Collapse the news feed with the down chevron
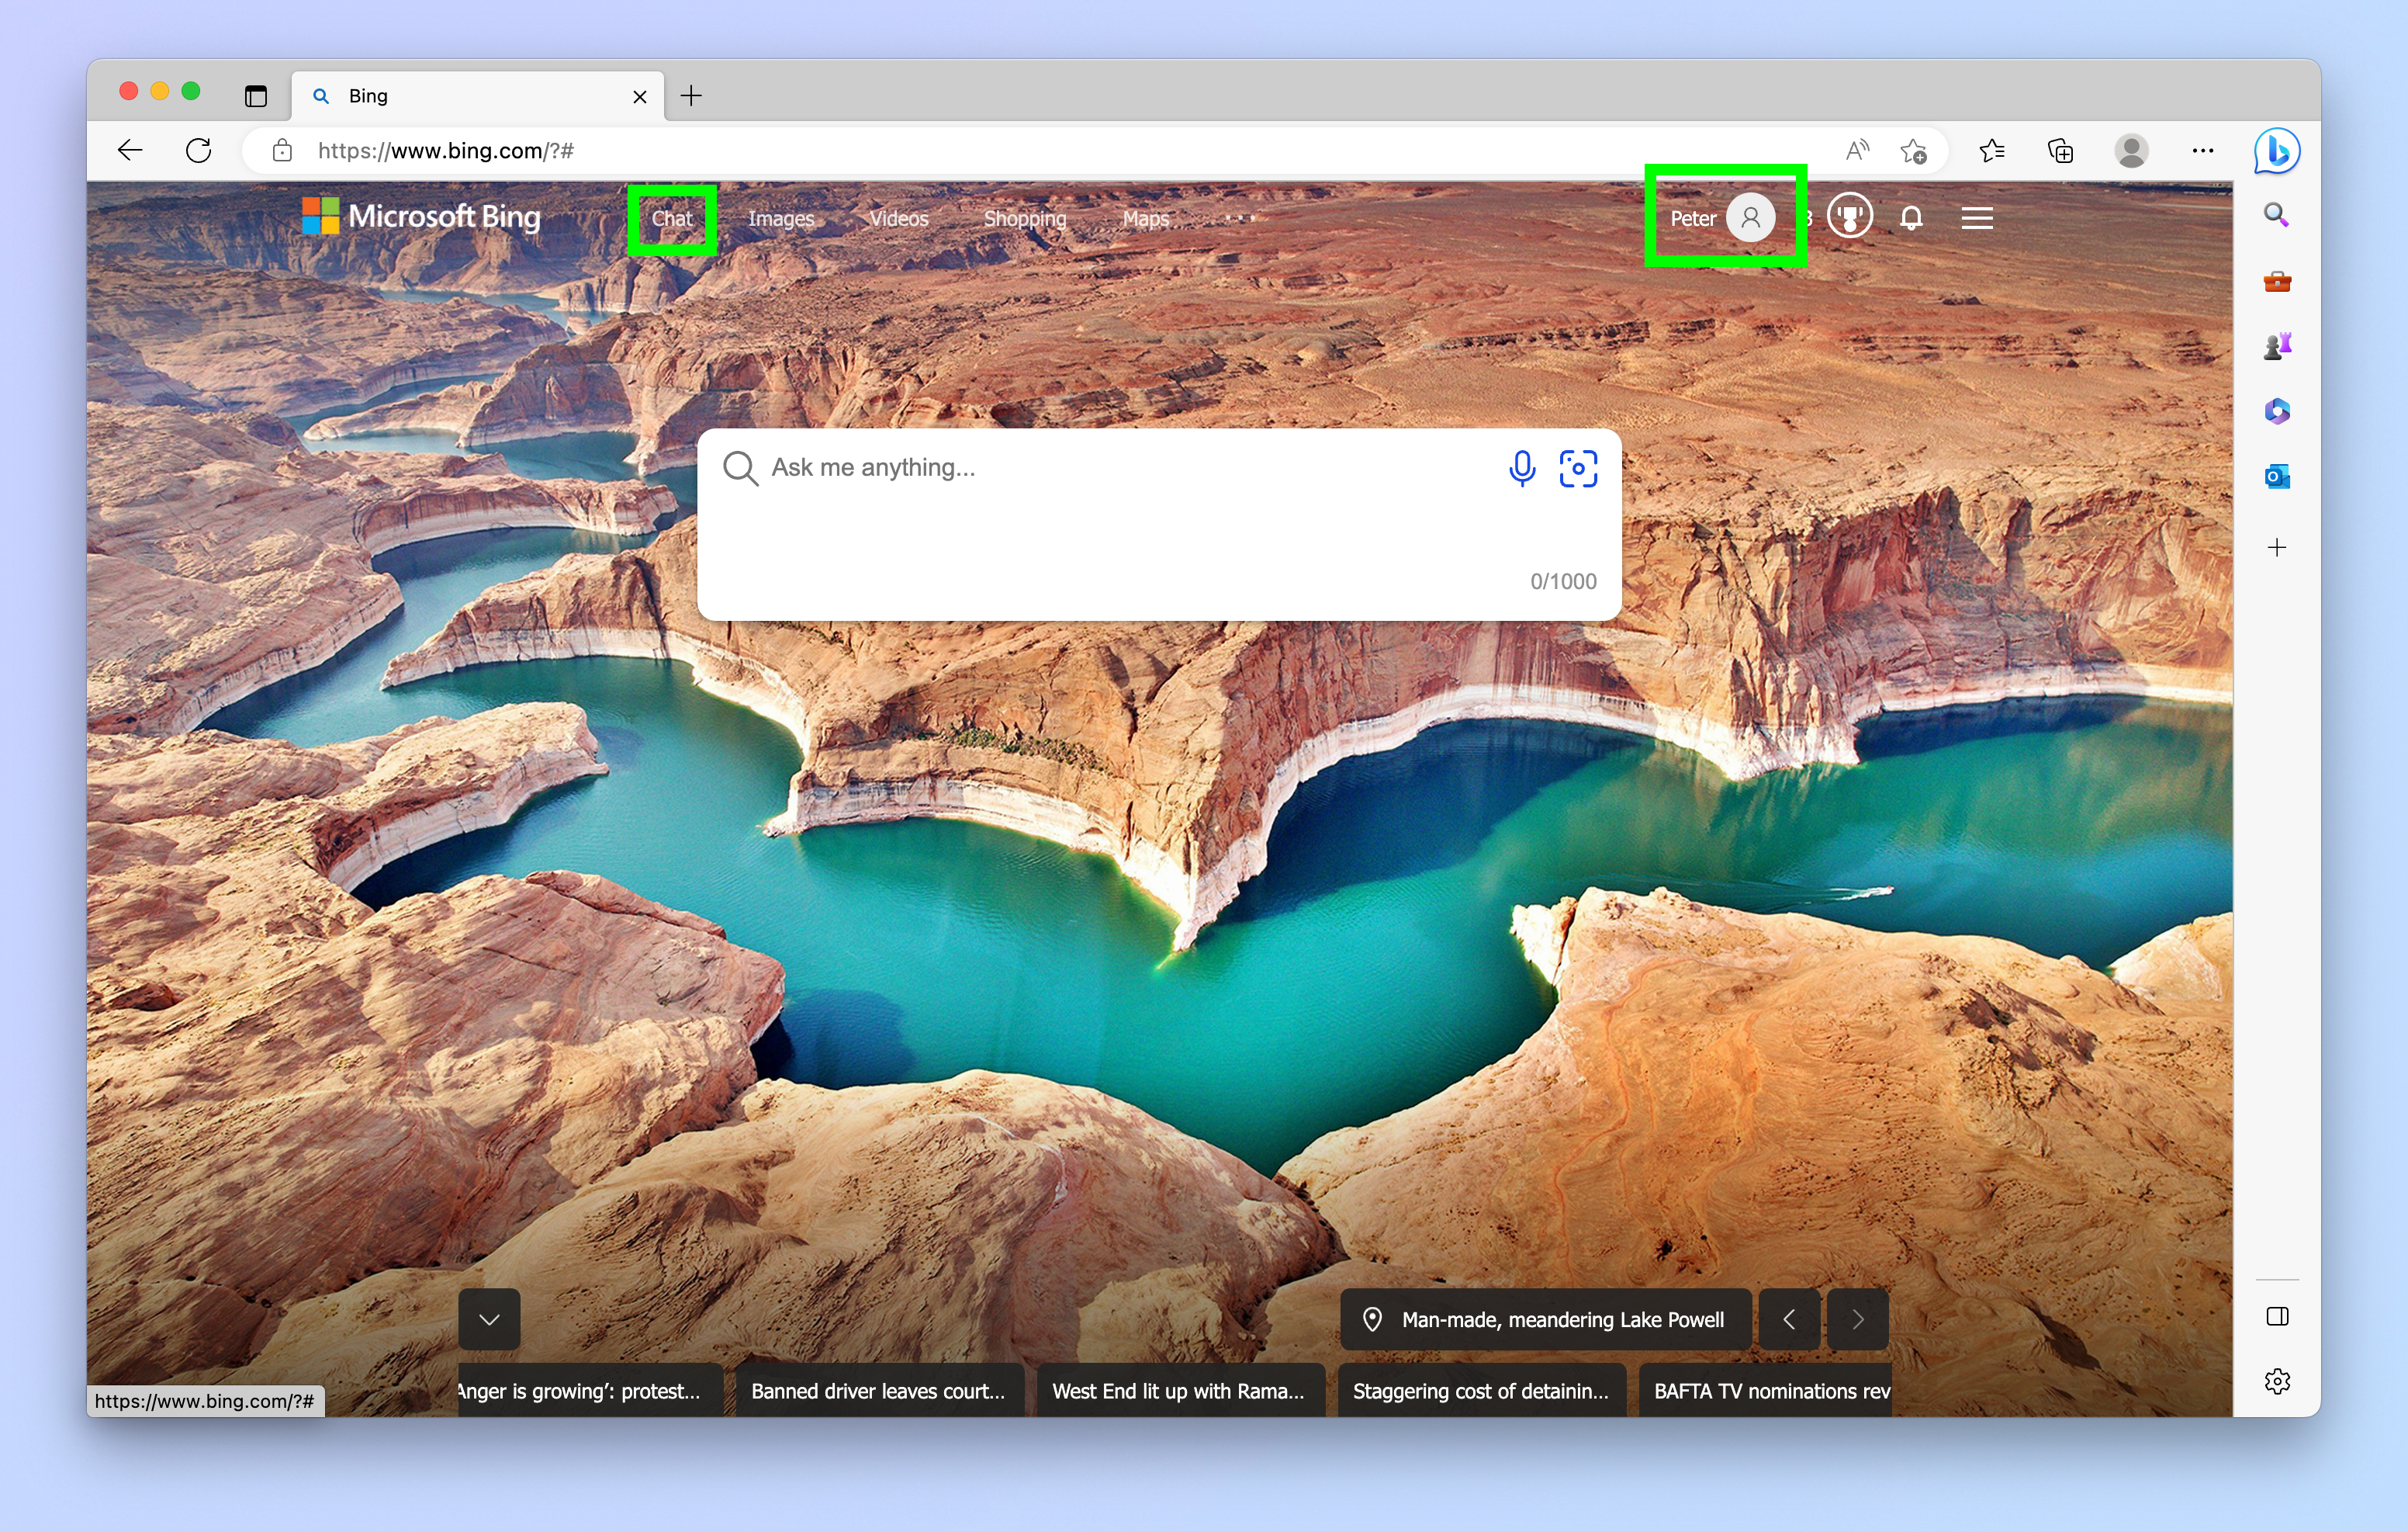Image resolution: width=2408 pixels, height=1532 pixels. (489, 1319)
